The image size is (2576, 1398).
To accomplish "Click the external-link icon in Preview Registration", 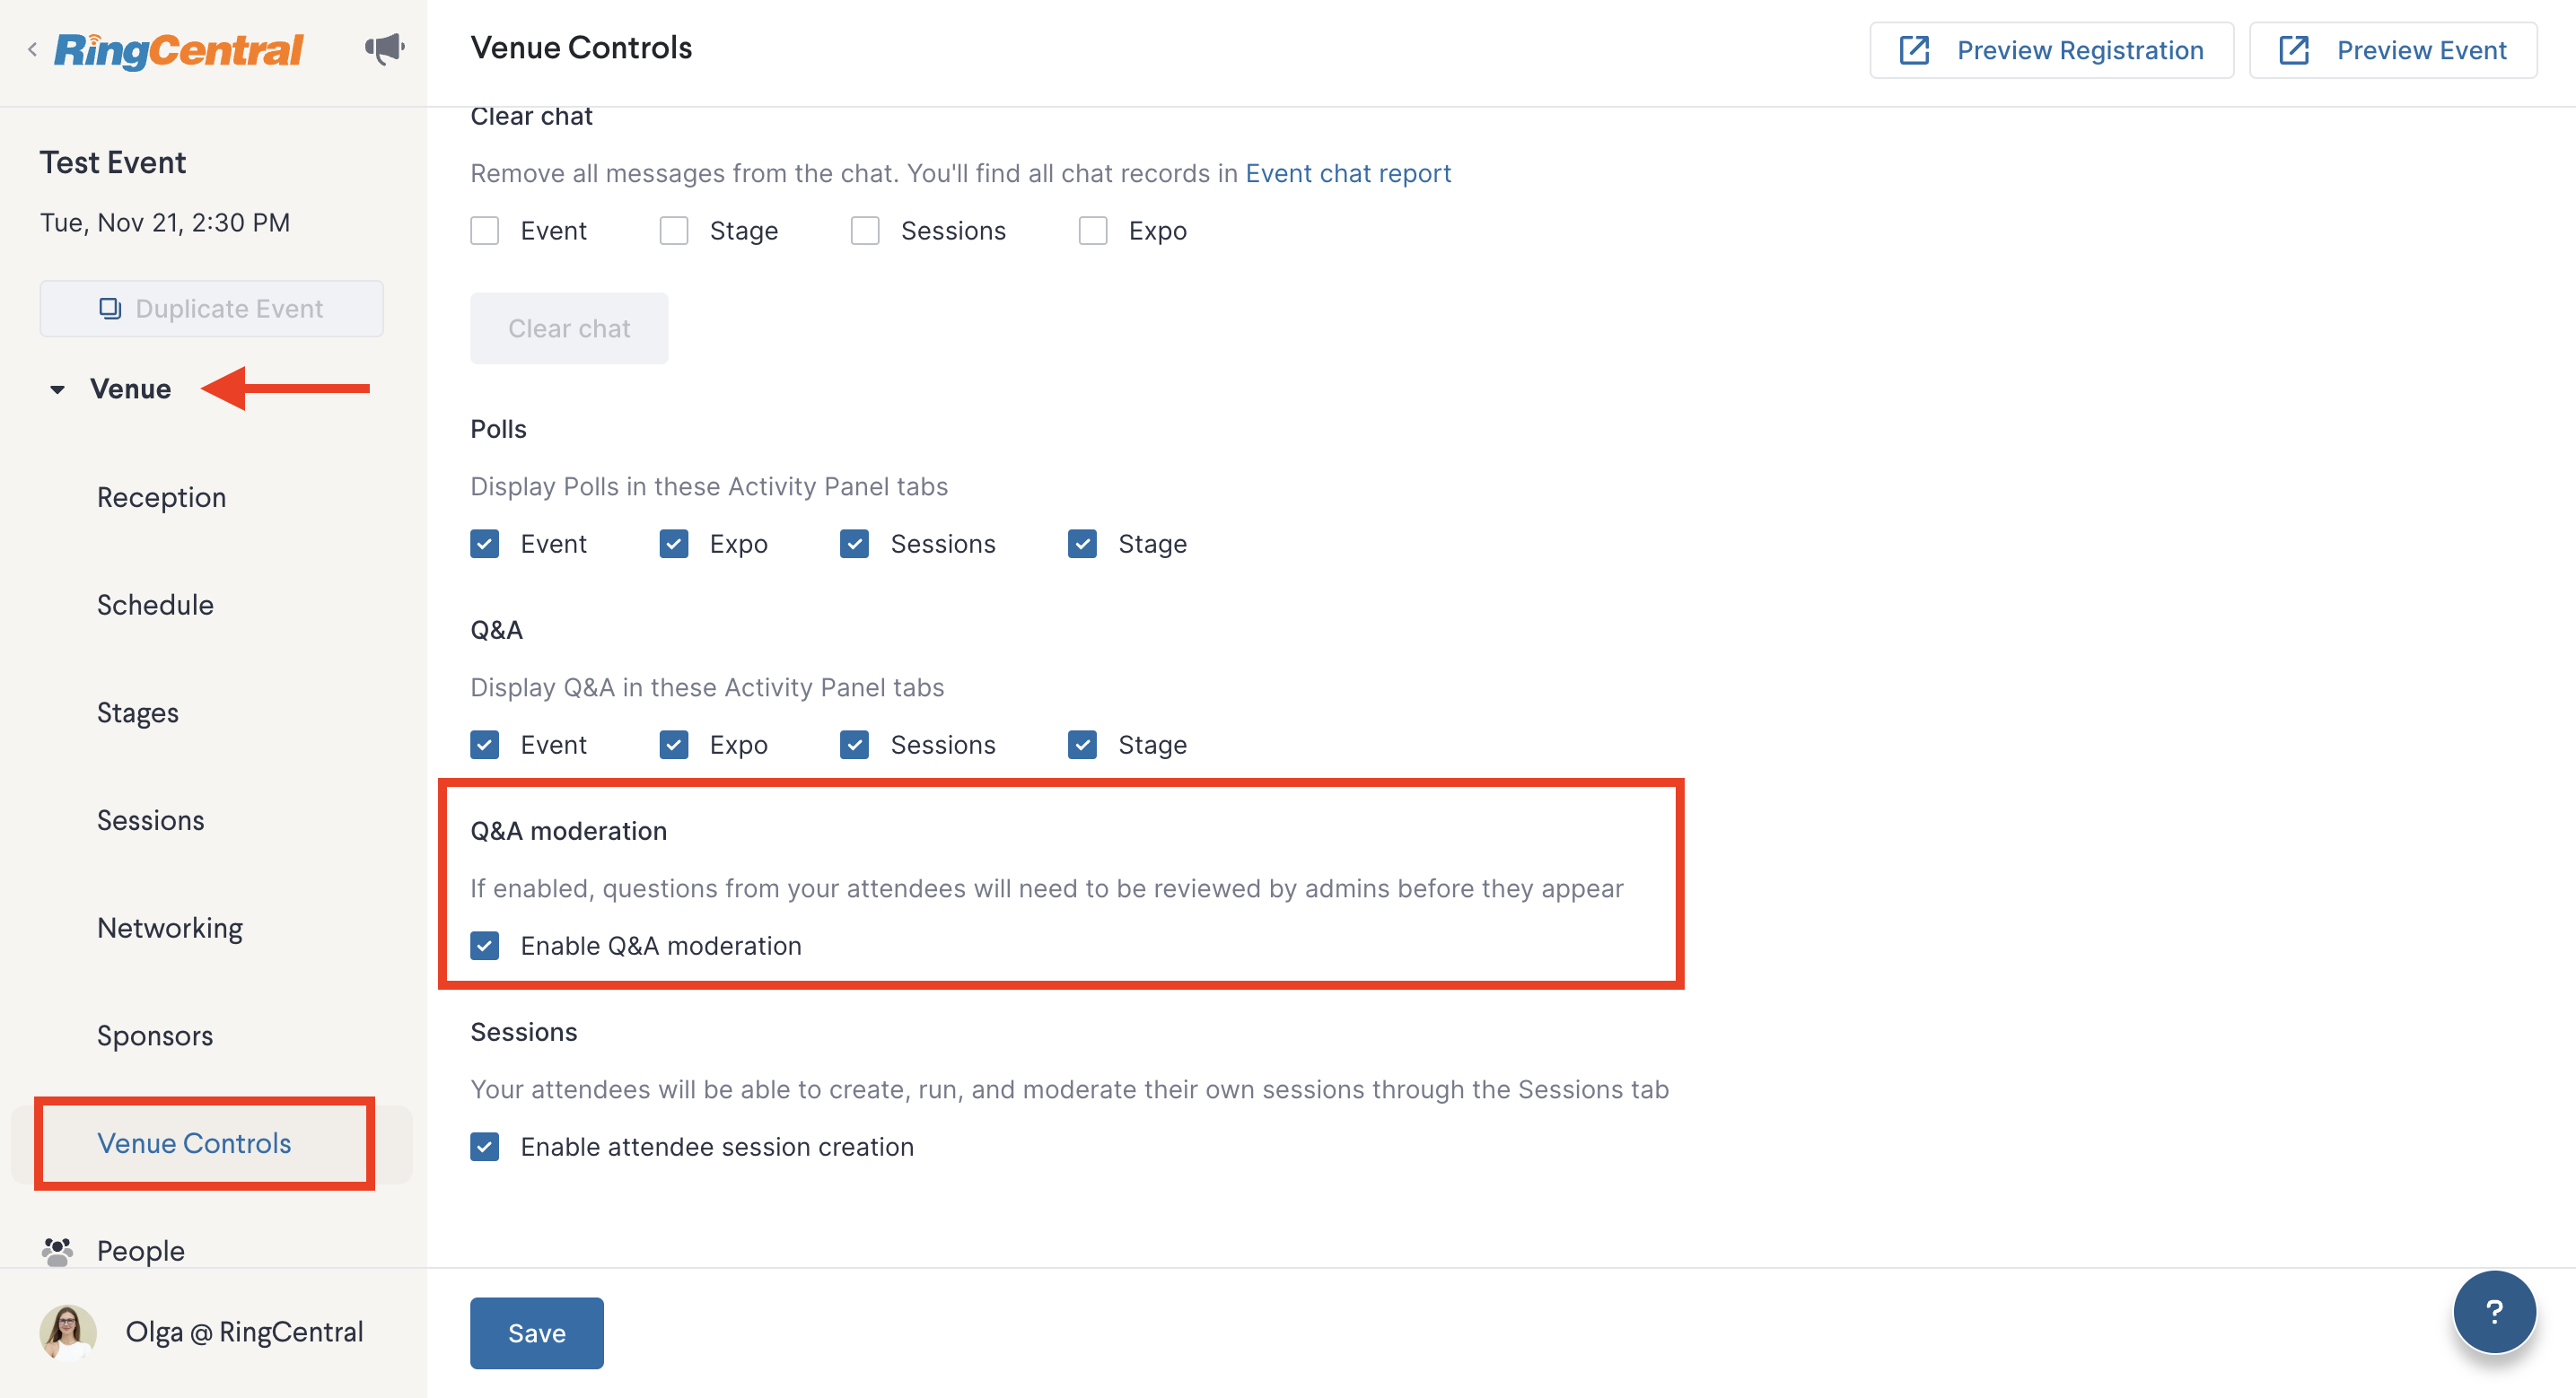I will 1914,50.
